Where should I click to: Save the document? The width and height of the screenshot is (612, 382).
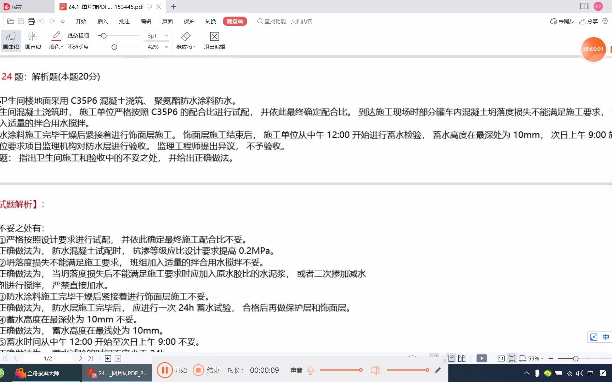21,21
